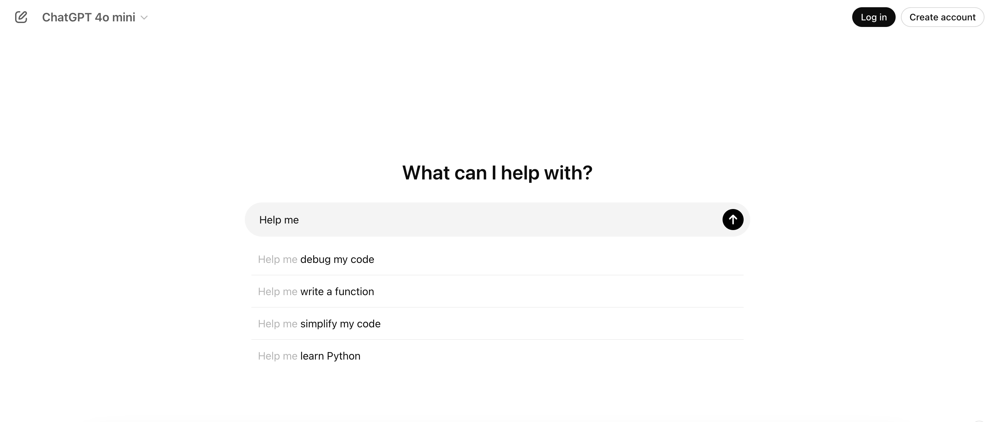
Task: Click the empty middle area of the prompt box
Action: pyautogui.click(x=510, y=220)
